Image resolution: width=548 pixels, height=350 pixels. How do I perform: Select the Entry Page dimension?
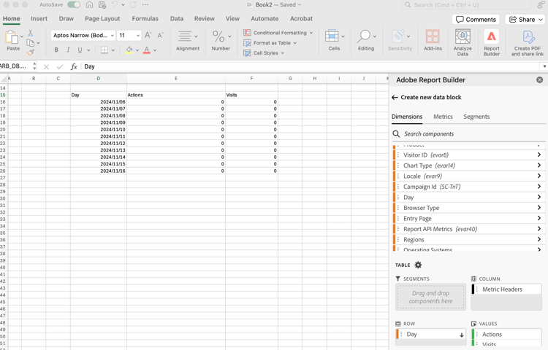(x=468, y=218)
